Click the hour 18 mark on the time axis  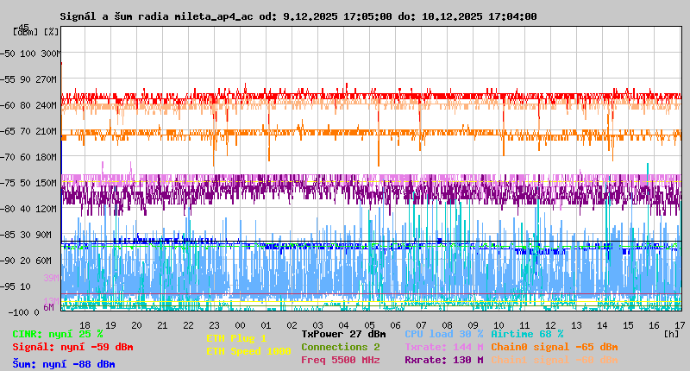click(85, 325)
